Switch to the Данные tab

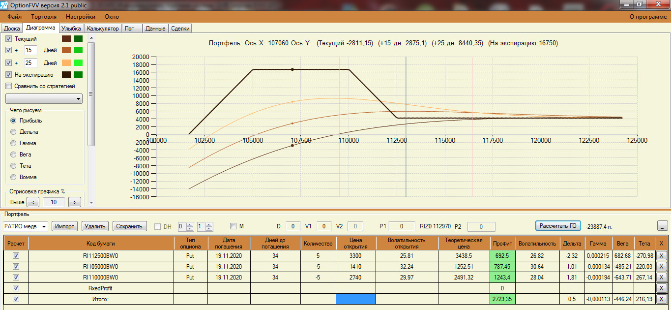pyautogui.click(x=155, y=29)
